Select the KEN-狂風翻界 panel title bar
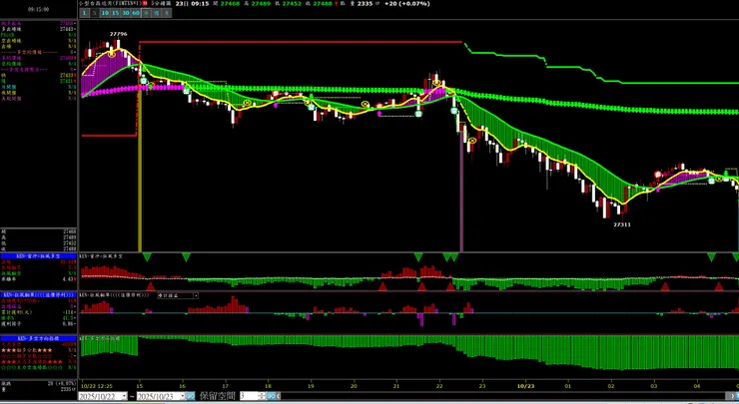The image size is (739, 404). click(x=39, y=294)
